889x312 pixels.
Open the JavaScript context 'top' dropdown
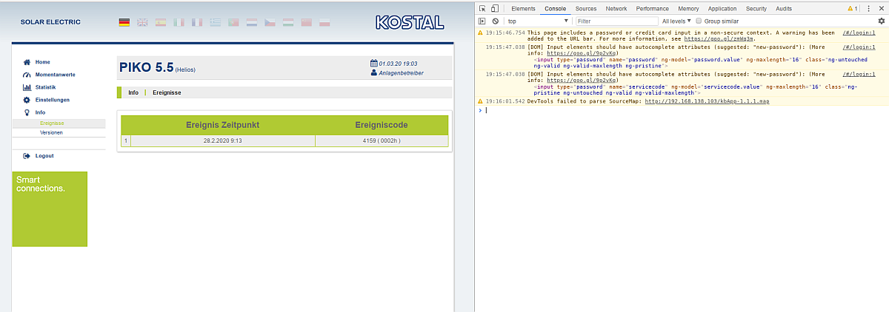coord(539,21)
